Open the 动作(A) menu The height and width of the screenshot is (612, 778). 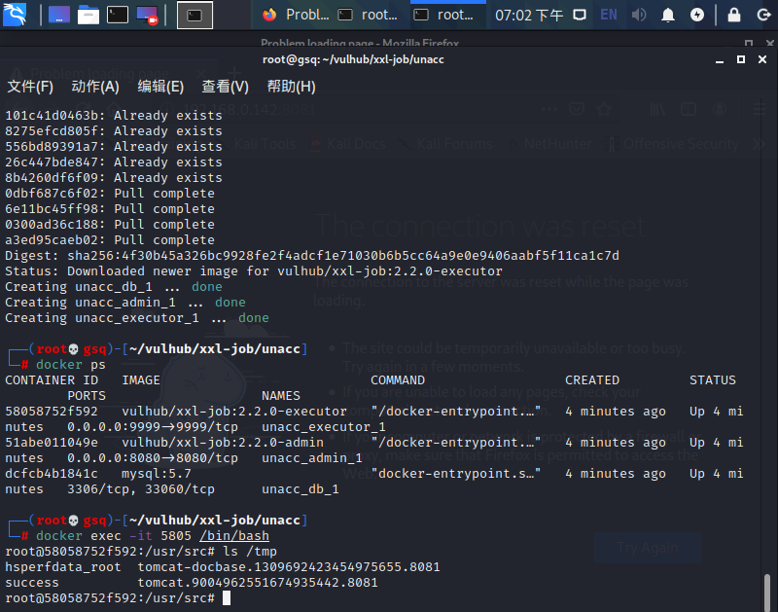[x=95, y=87]
